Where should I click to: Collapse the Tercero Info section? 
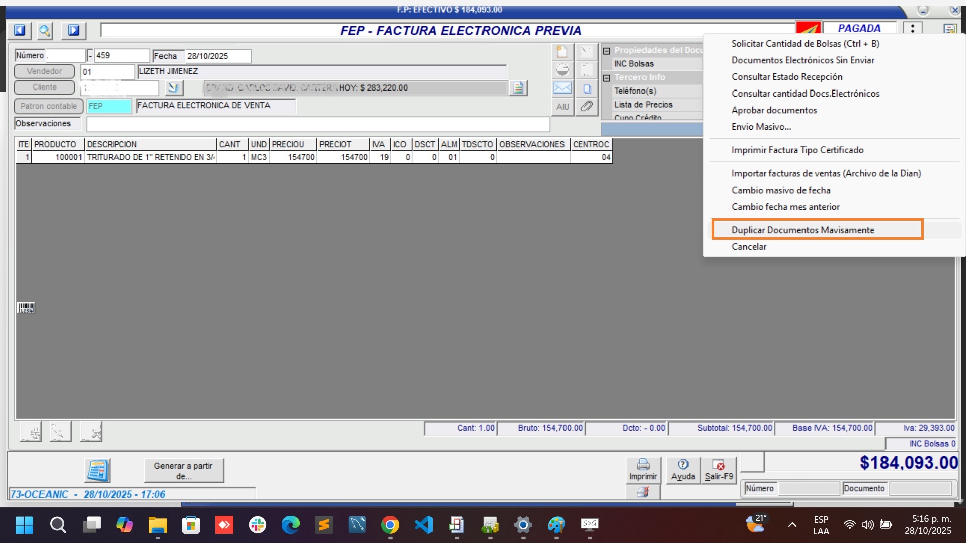(607, 78)
